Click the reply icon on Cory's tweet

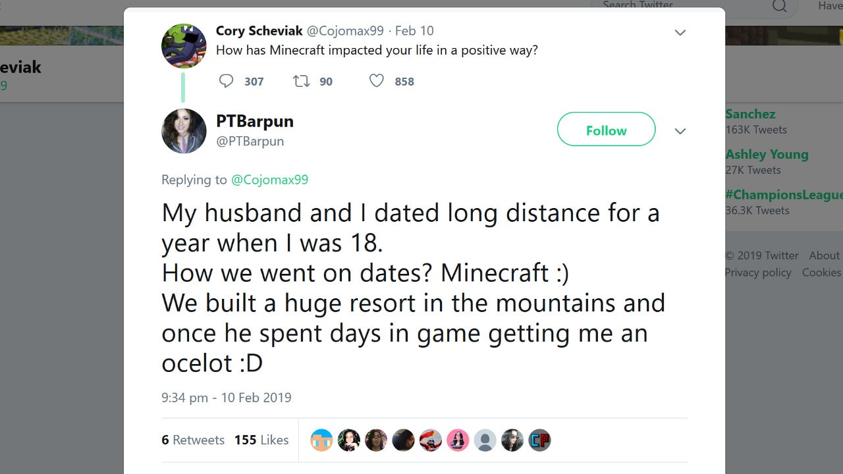(x=226, y=81)
